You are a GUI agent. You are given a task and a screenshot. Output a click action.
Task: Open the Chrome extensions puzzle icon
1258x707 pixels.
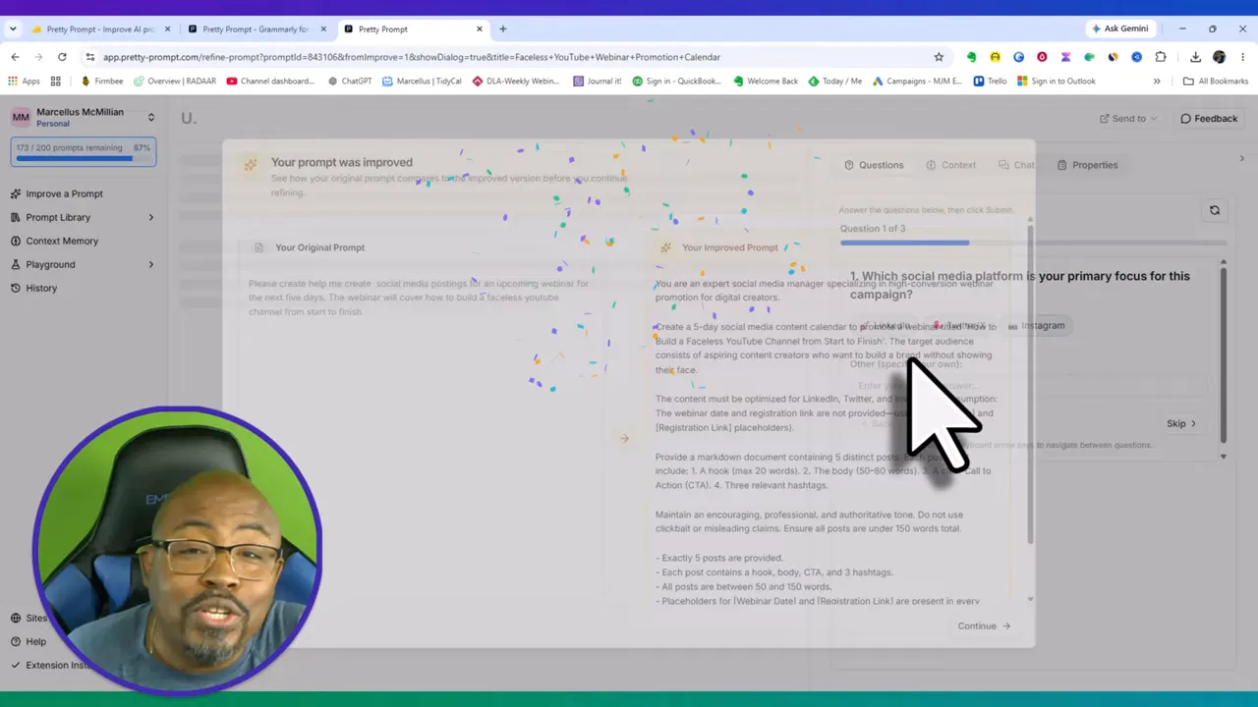click(x=1161, y=57)
